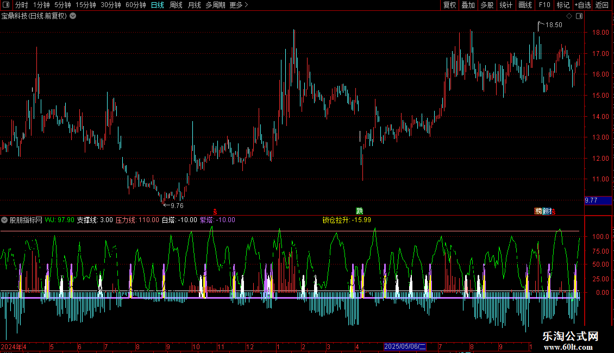
Task: Add stock with +自选 button
Action: 582,5
